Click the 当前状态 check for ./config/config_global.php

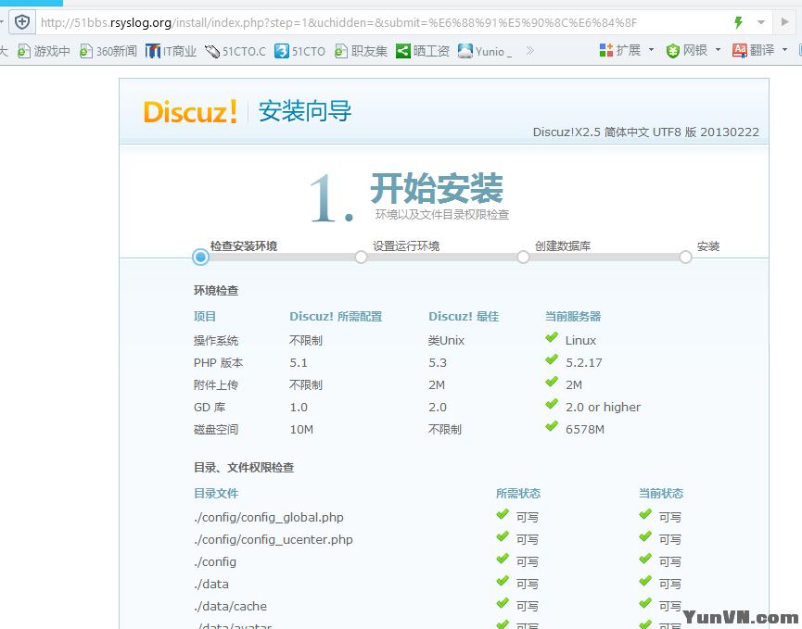click(x=645, y=514)
